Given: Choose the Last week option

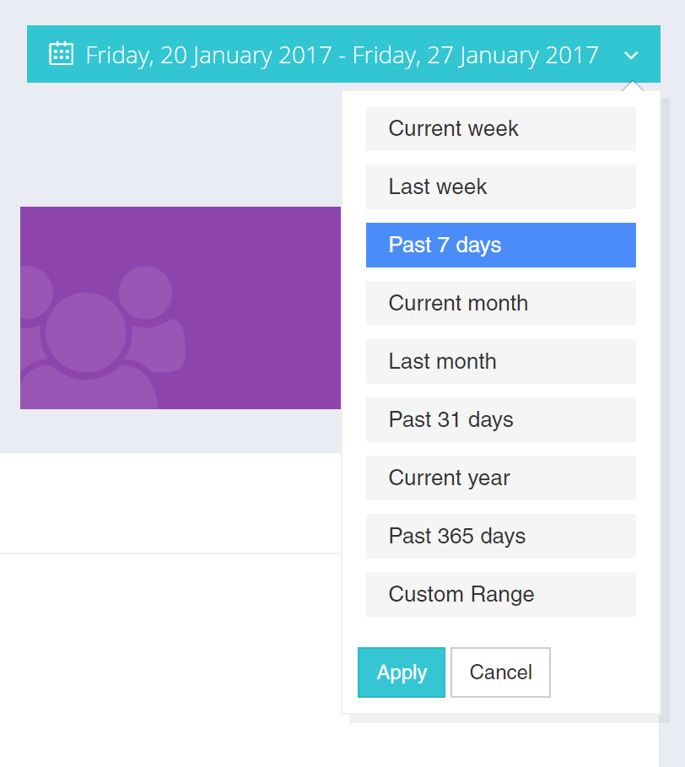Looking at the screenshot, I should [x=500, y=186].
